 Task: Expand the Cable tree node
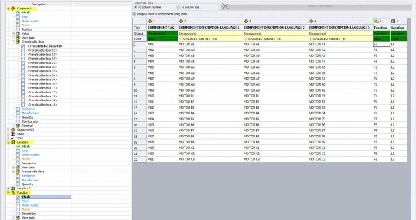point(8,134)
